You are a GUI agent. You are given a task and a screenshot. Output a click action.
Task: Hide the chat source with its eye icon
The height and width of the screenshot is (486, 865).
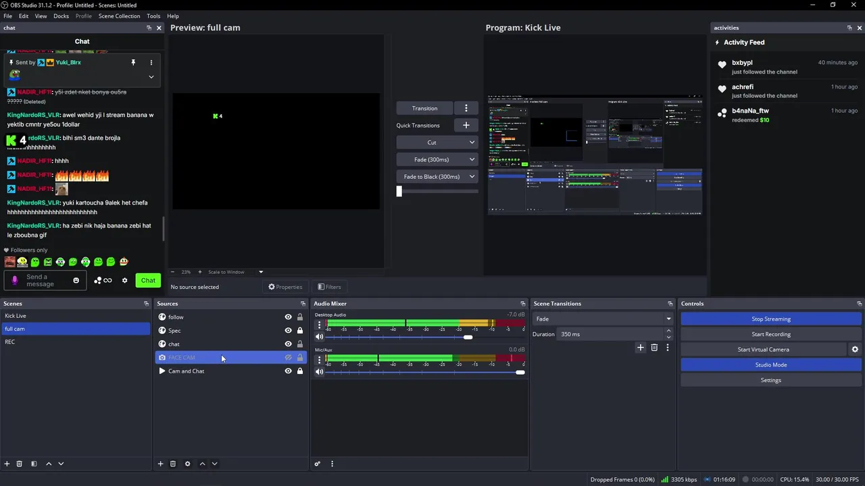pos(288,344)
